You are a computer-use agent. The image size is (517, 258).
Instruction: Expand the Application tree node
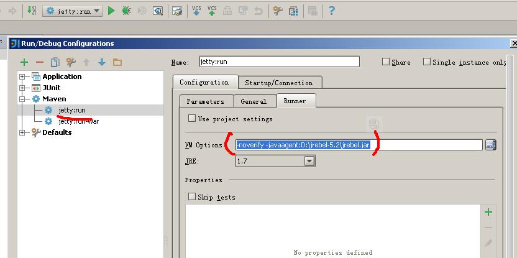(22, 77)
